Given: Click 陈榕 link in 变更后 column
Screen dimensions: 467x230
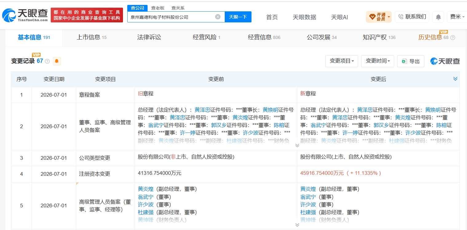Looking at the screenshot, I should [441, 125].
